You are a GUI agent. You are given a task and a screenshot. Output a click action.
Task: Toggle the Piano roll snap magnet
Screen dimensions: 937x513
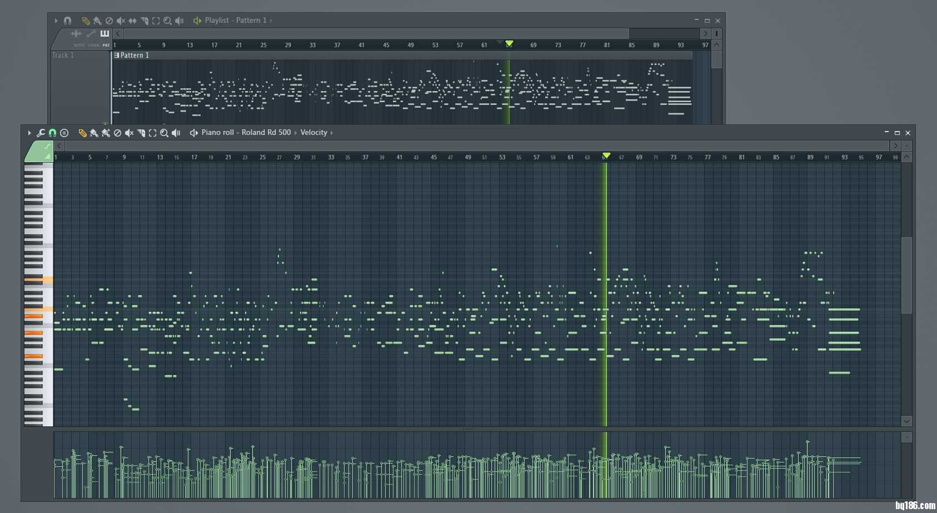click(x=52, y=133)
